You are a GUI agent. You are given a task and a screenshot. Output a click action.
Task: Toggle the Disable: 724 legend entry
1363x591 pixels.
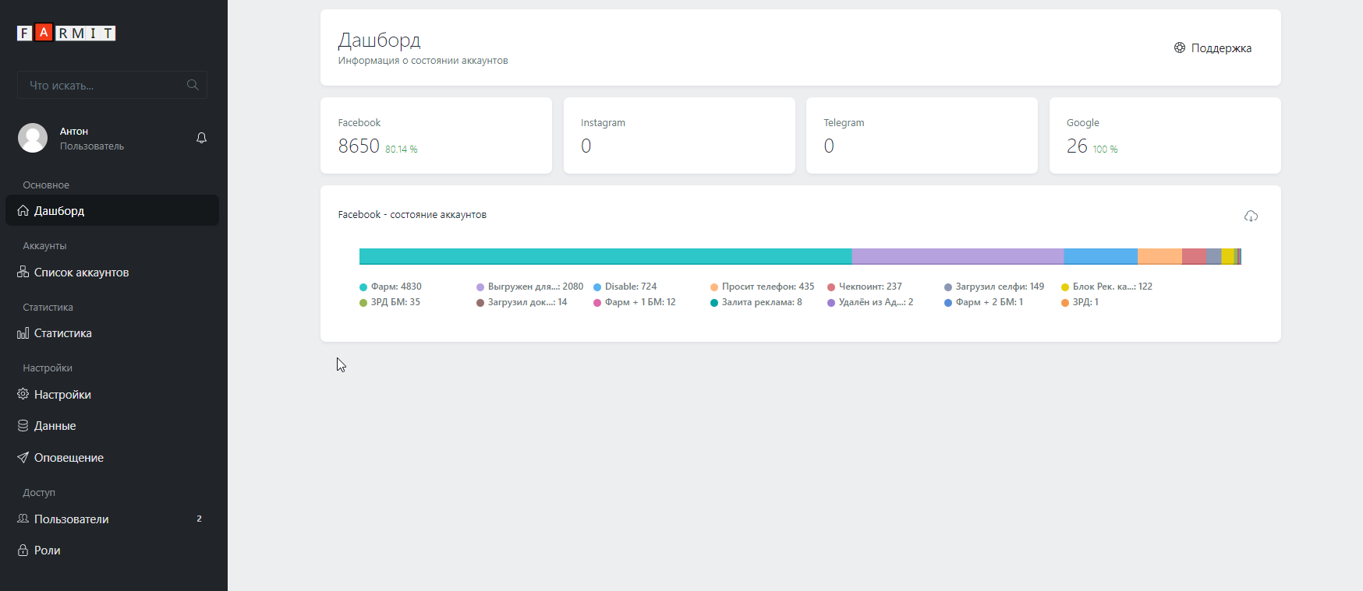pos(625,287)
